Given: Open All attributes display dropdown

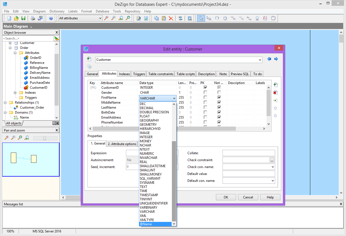Looking at the screenshot, I should (100, 18).
